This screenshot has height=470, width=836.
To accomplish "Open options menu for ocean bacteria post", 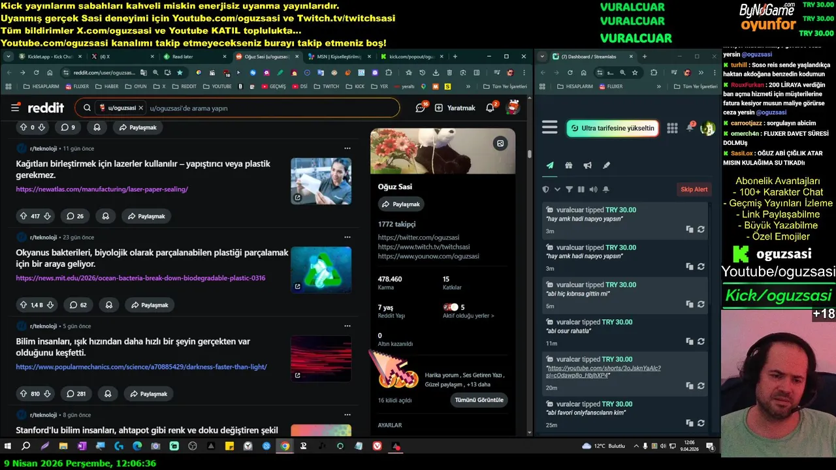I will tap(347, 238).
